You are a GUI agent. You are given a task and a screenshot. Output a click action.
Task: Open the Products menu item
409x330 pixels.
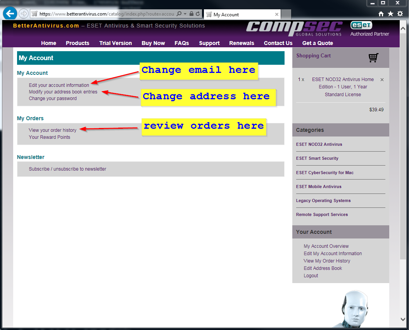point(78,43)
